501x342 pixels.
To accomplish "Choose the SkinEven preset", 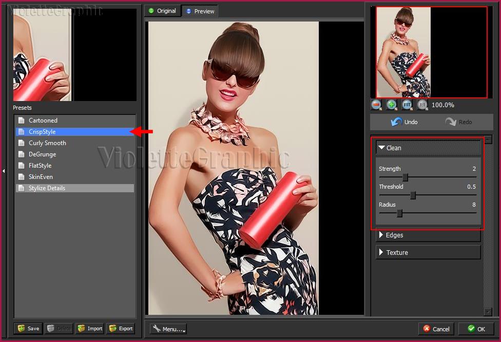I will [x=41, y=177].
